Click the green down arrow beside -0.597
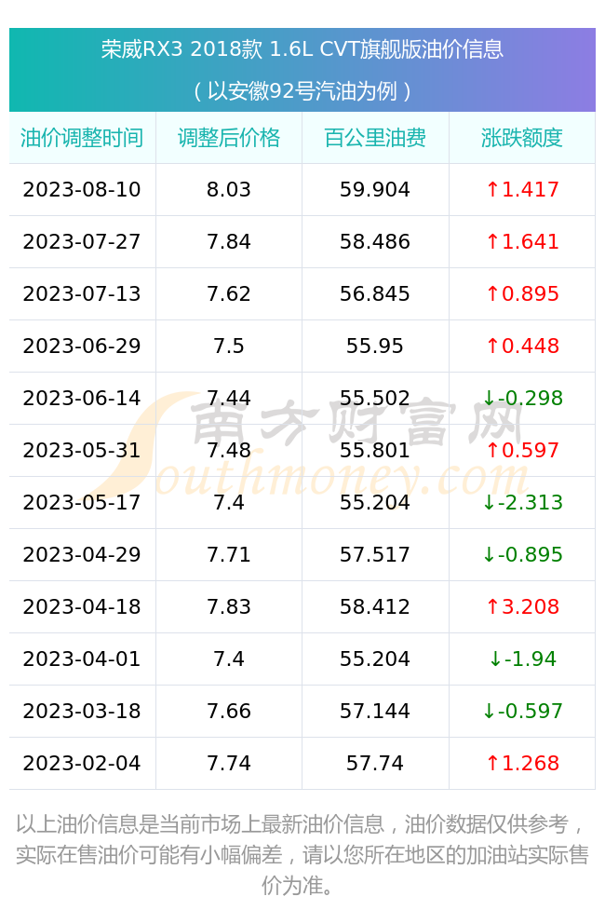This screenshot has height=910, width=605. point(489,711)
